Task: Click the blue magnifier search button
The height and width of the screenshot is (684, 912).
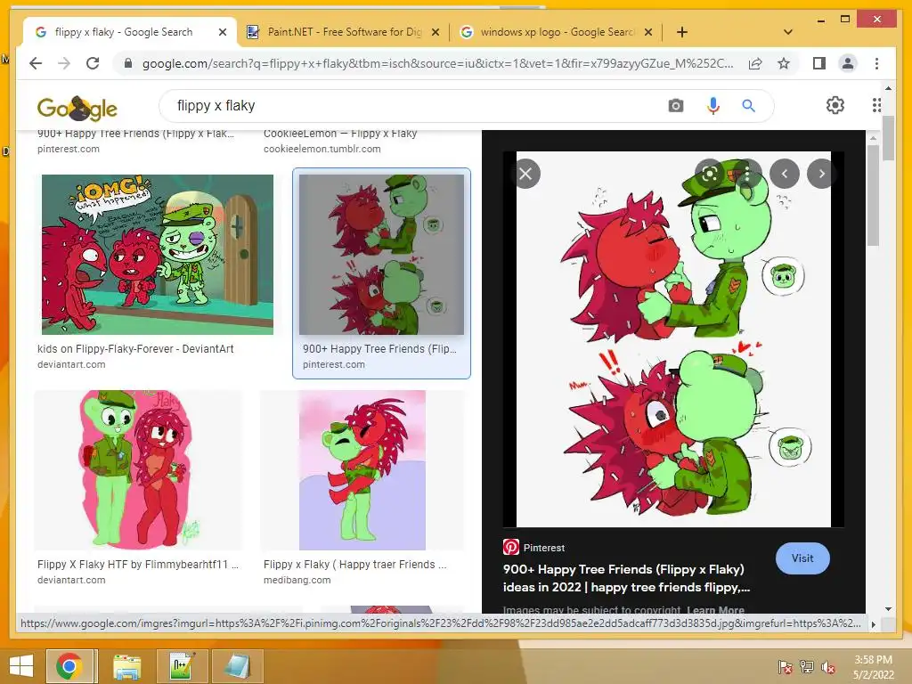Action: [748, 106]
